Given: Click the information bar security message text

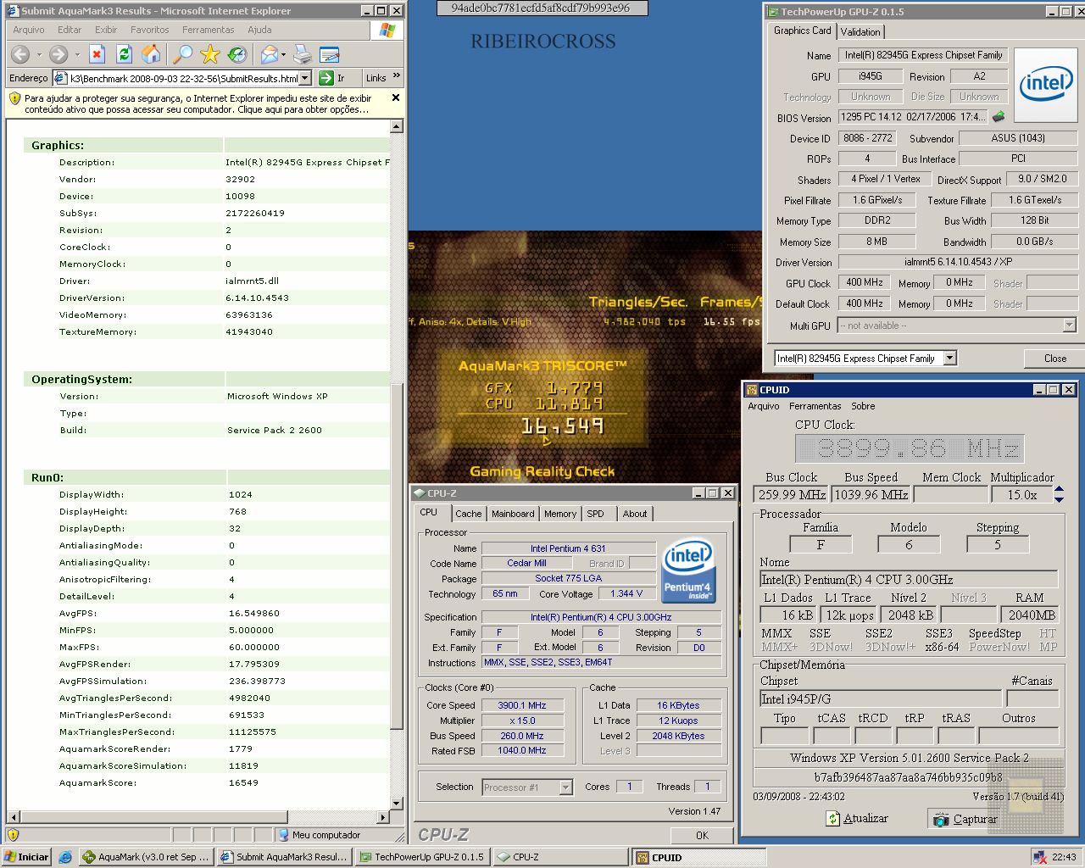Looking at the screenshot, I should 198,103.
